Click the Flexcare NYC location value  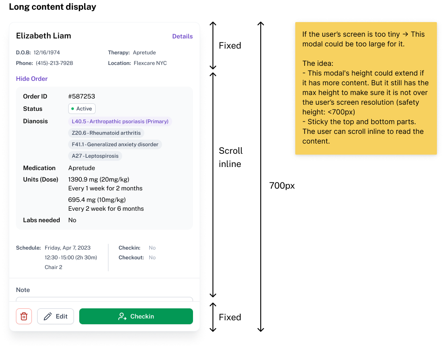click(150, 63)
